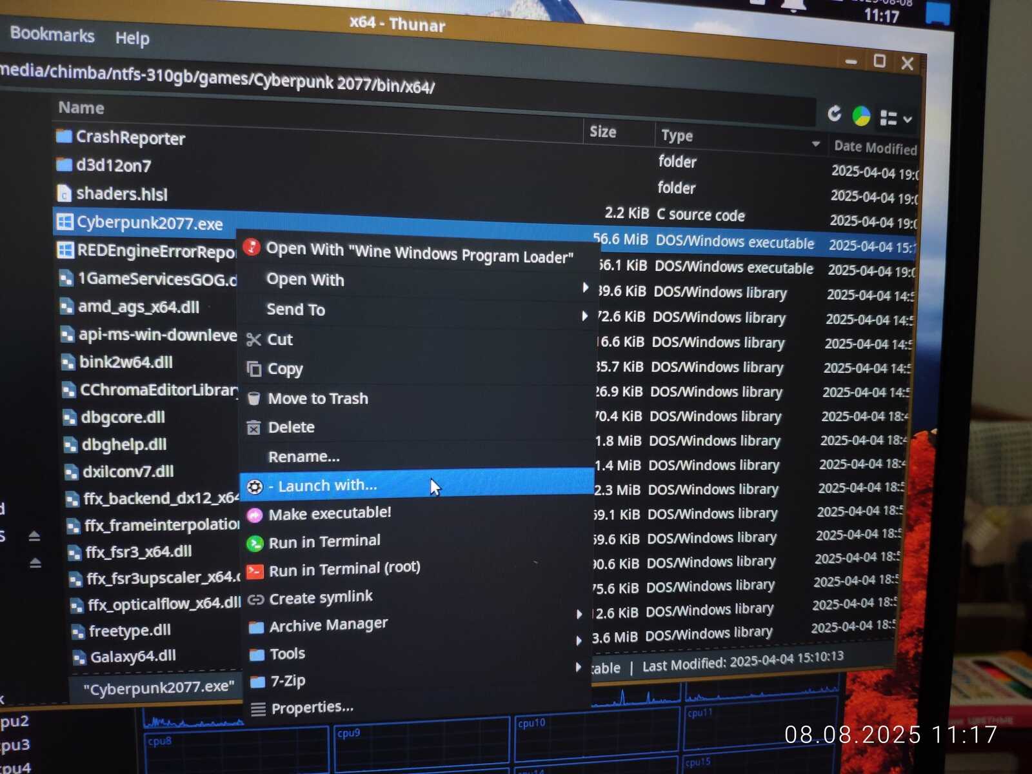The width and height of the screenshot is (1032, 774).
Task: Choose Open With "Wine Windows Program Loader"
Action: coord(419,252)
